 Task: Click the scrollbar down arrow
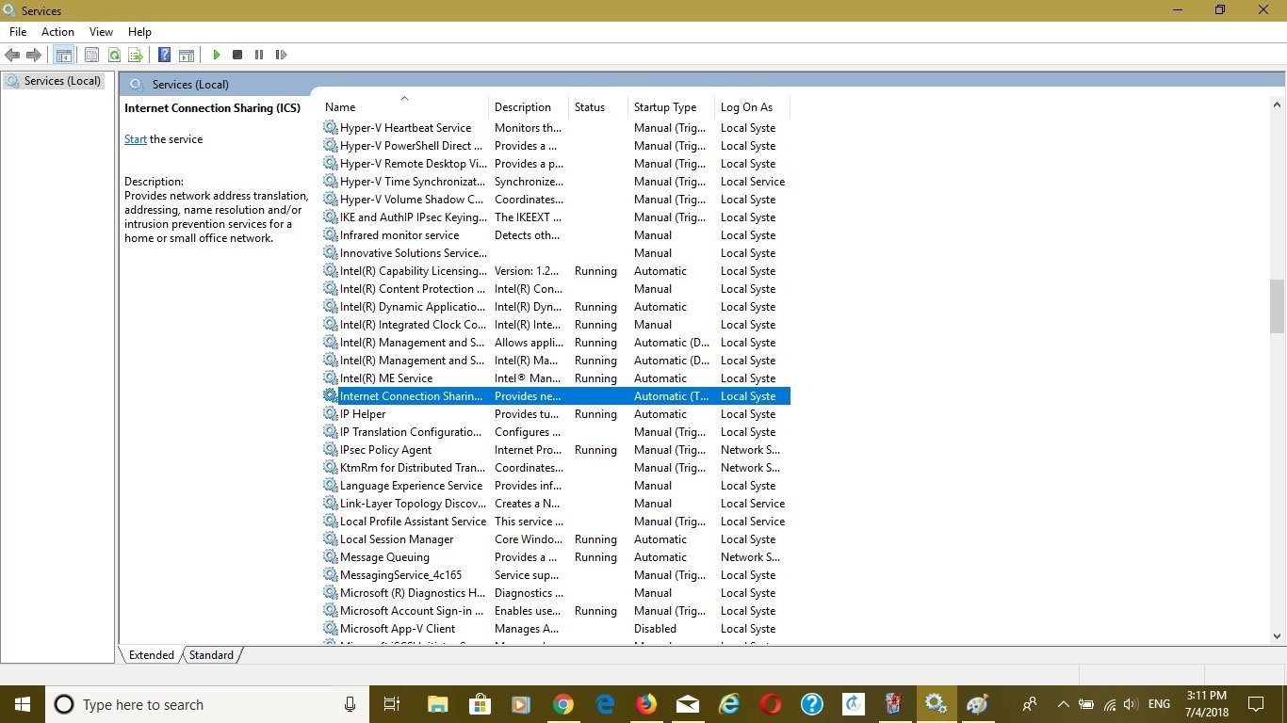pyautogui.click(x=1278, y=636)
